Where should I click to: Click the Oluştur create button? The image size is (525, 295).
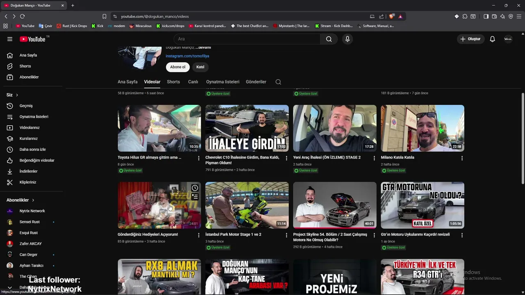coord(470,39)
